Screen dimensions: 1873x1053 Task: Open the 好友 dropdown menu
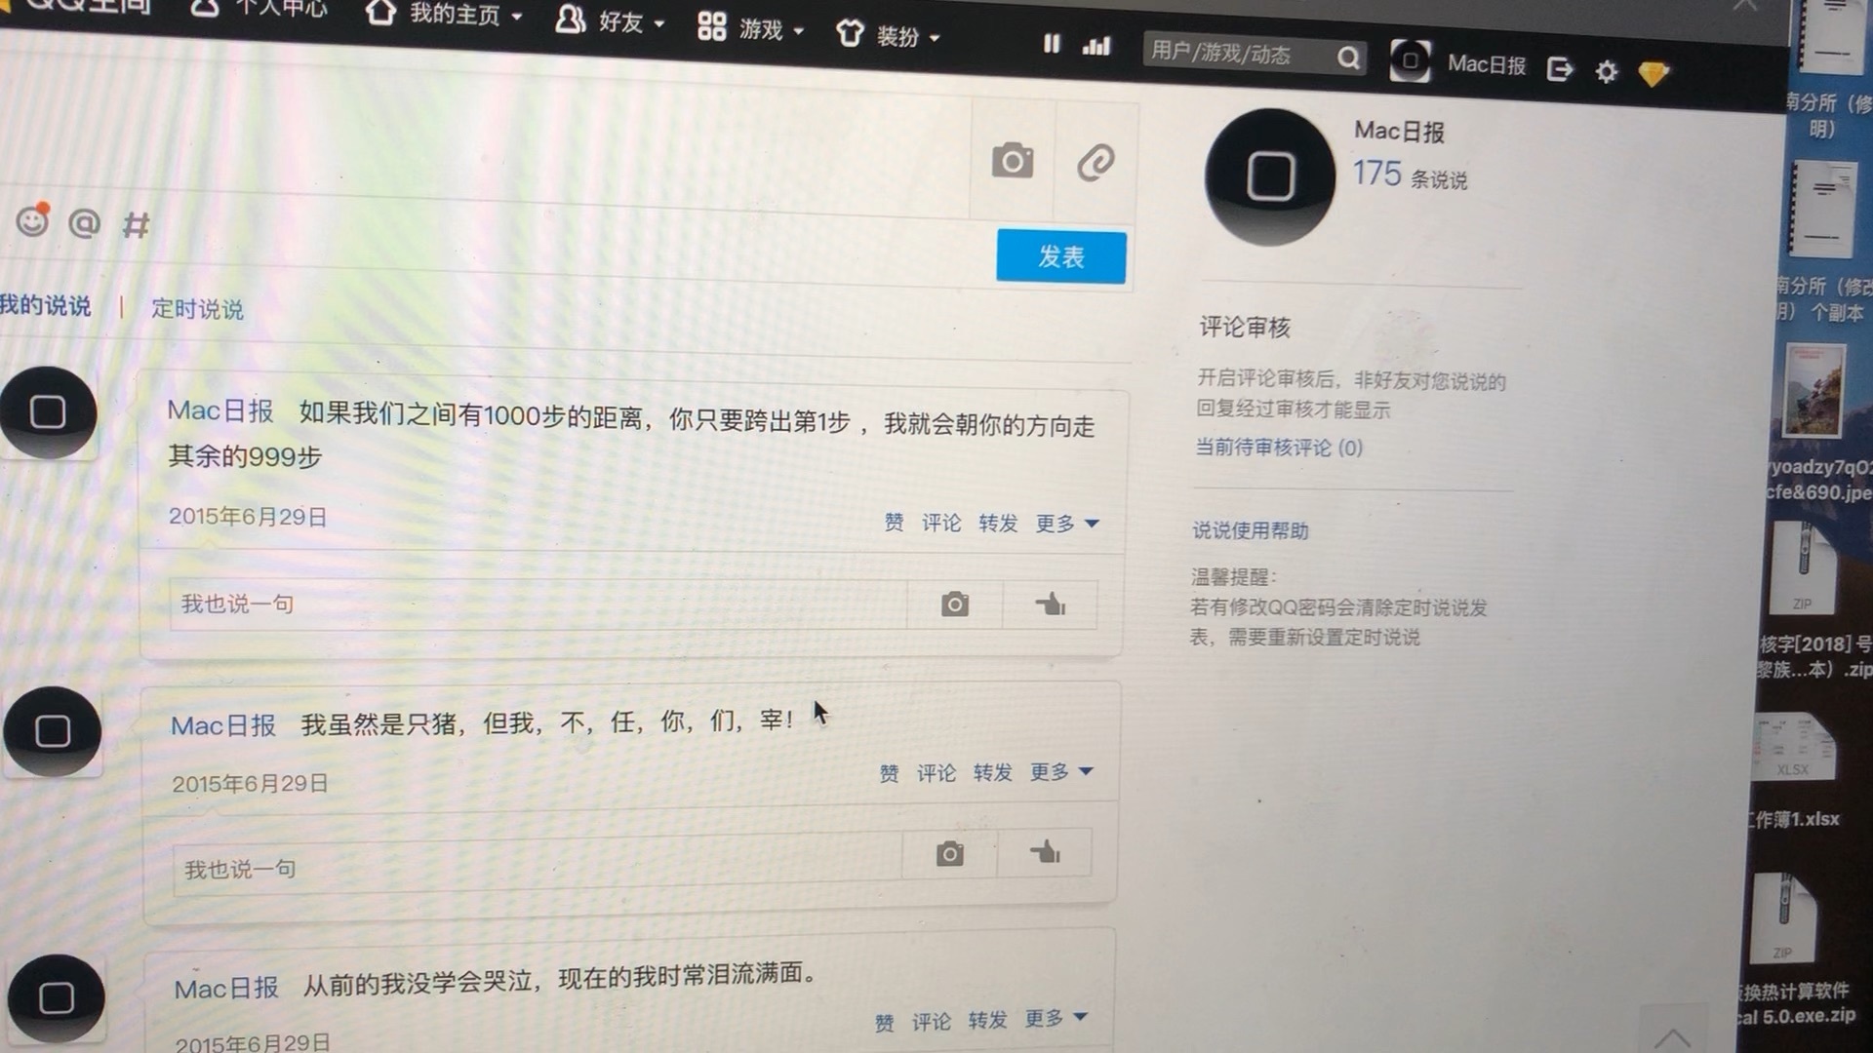click(x=610, y=20)
